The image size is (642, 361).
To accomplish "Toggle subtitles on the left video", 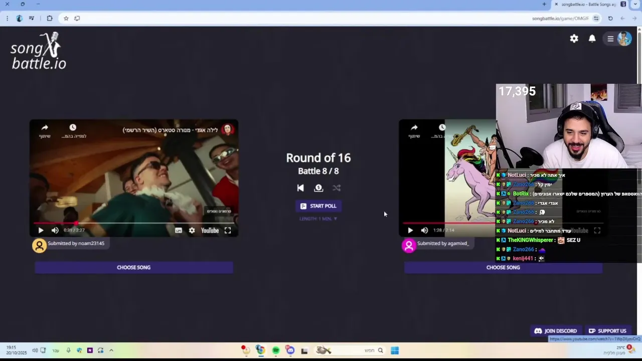I will (x=178, y=231).
